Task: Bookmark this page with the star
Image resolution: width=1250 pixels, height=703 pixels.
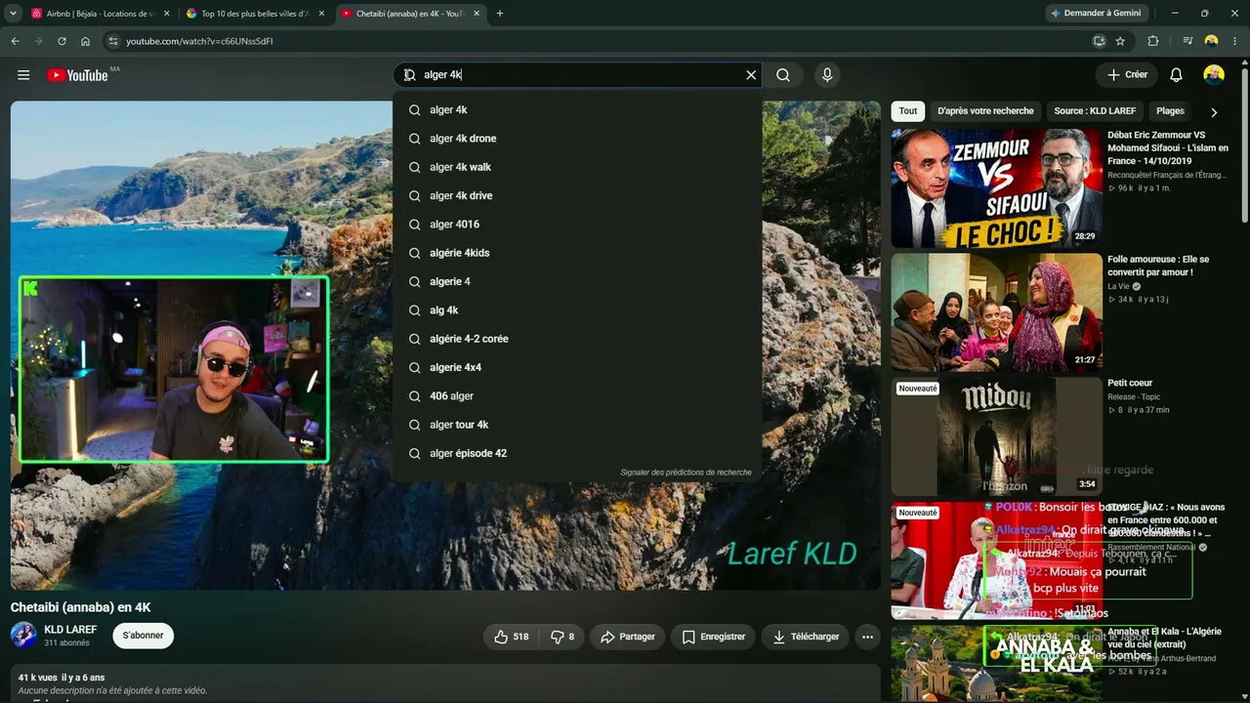Action: pyautogui.click(x=1120, y=41)
